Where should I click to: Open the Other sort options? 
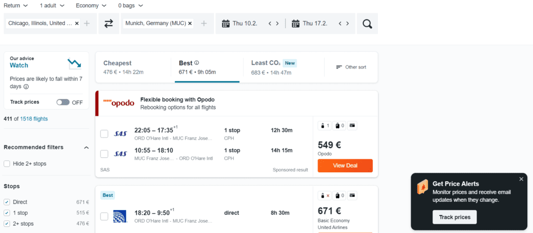[x=351, y=67]
